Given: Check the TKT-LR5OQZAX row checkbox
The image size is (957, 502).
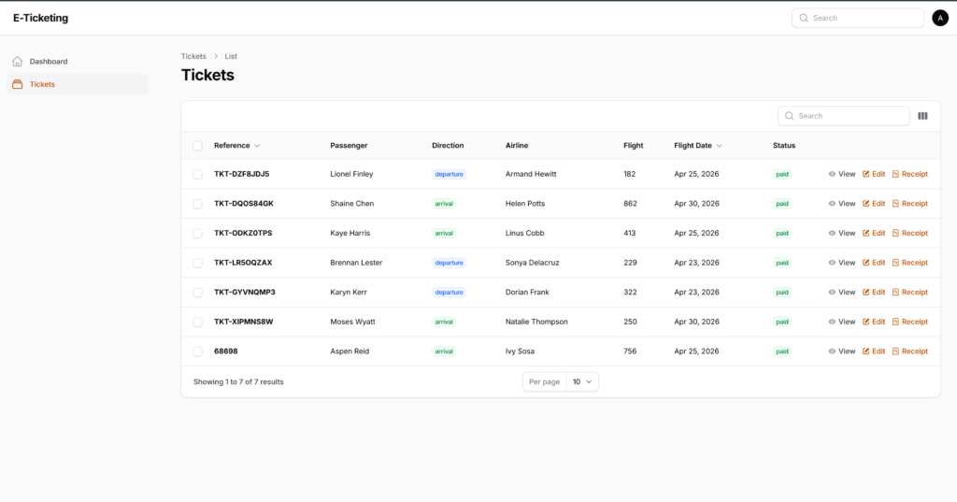Looking at the screenshot, I should pyautogui.click(x=198, y=264).
